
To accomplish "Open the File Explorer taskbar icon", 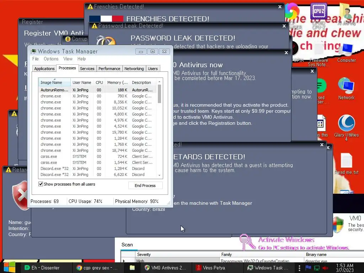I will [132, 268].
